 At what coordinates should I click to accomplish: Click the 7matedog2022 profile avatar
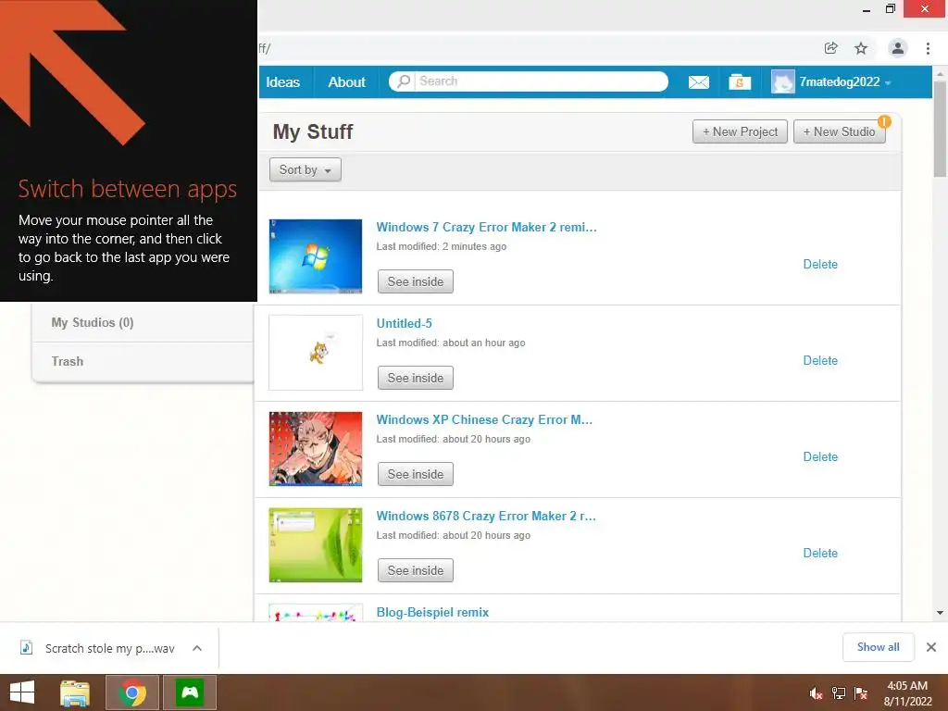coord(782,81)
